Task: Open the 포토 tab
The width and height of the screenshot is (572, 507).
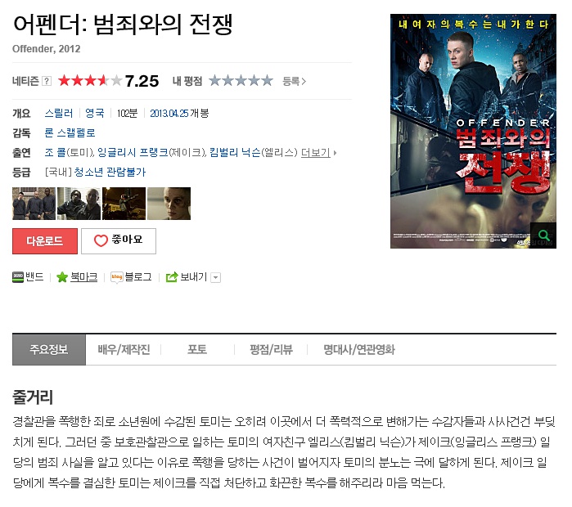Action: pos(197,349)
